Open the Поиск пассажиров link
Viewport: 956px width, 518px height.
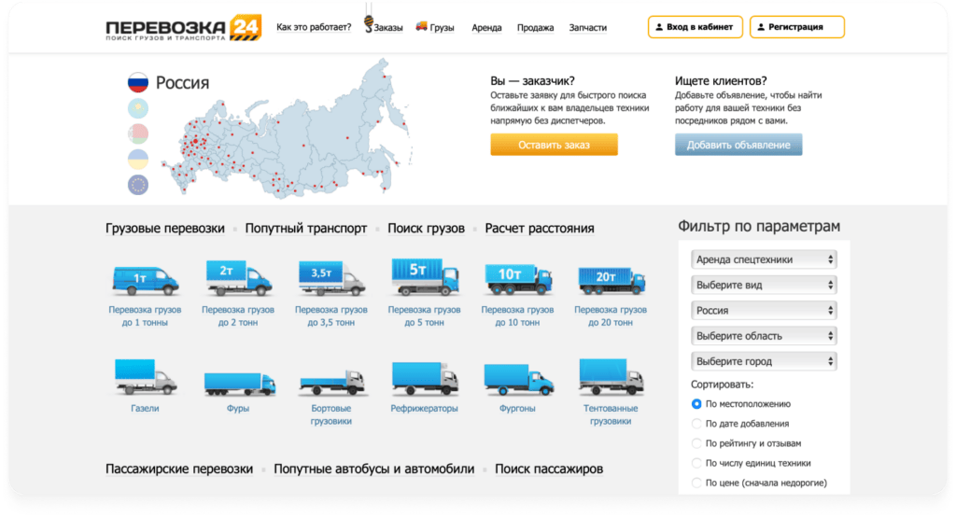(549, 469)
